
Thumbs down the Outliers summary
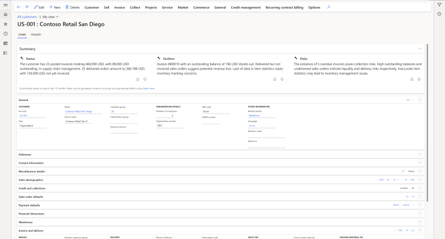pos(282,79)
